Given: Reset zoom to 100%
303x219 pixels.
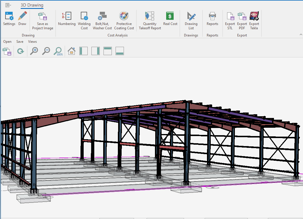Looking at the screenshot, I should click(x=58, y=51).
